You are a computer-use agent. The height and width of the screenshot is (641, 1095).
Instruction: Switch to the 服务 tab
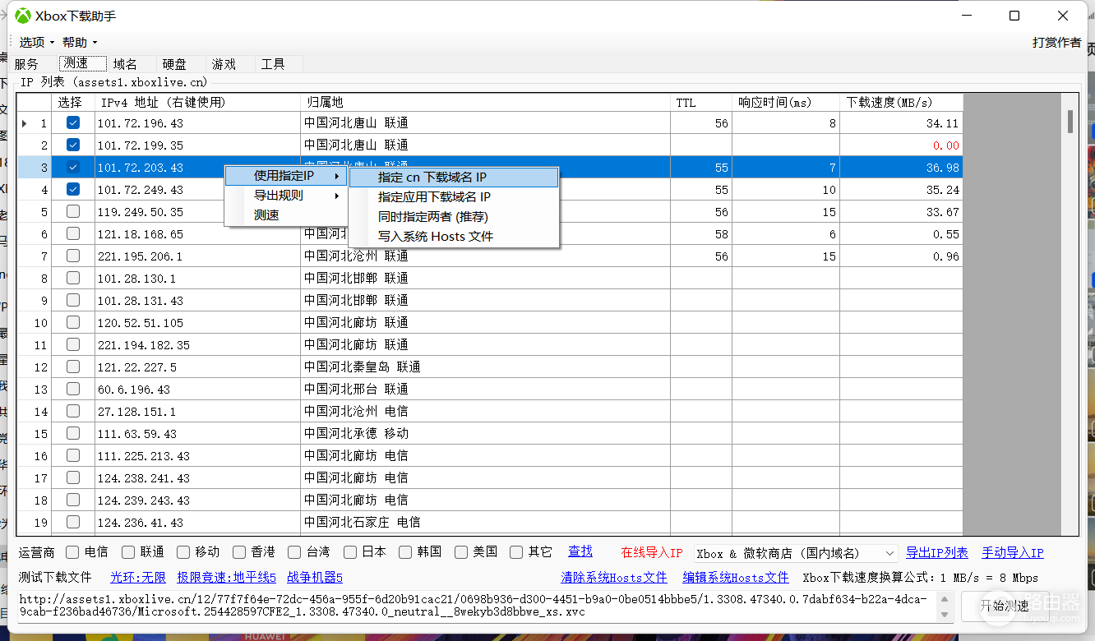[26, 64]
